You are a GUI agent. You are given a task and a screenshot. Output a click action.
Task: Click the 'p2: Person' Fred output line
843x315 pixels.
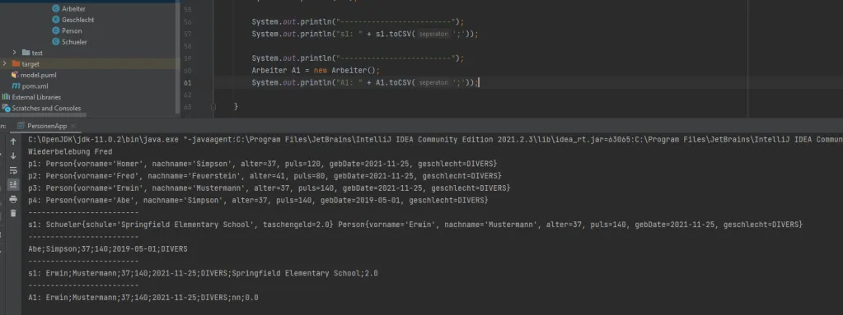(x=265, y=175)
